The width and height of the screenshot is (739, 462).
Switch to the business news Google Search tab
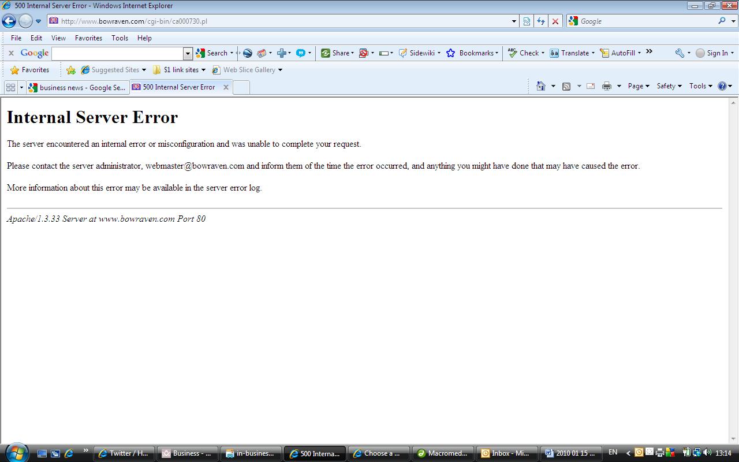click(77, 88)
